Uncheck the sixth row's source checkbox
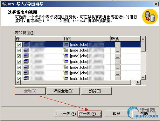Screen dimensions: 160x121 click(19, 73)
